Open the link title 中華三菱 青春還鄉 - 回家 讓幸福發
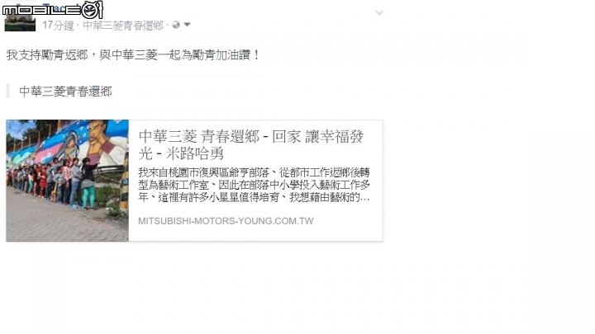Image resolution: width=595 pixels, height=334 pixels. click(x=251, y=136)
